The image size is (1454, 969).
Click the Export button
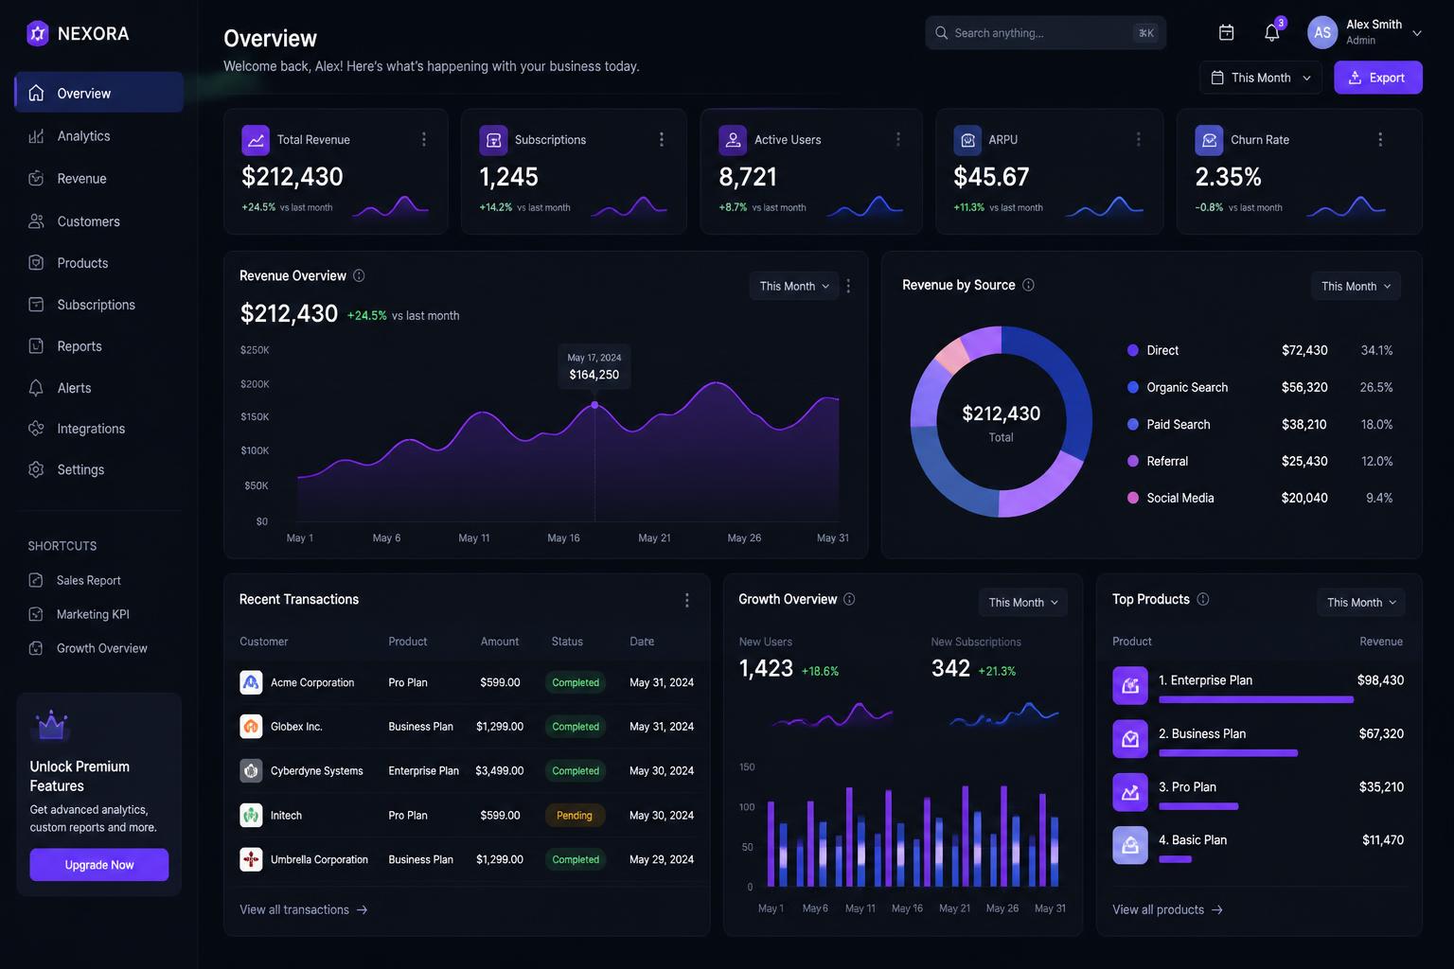tap(1377, 78)
